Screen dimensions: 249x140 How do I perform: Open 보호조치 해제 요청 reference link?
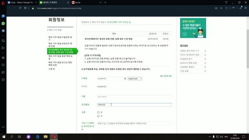tap(188, 63)
